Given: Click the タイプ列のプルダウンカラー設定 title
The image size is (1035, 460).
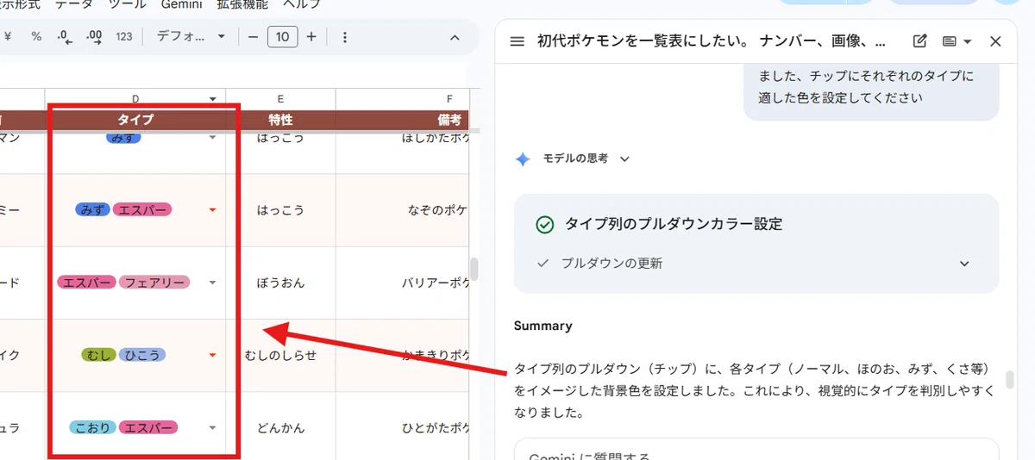Looking at the screenshot, I should click(673, 224).
